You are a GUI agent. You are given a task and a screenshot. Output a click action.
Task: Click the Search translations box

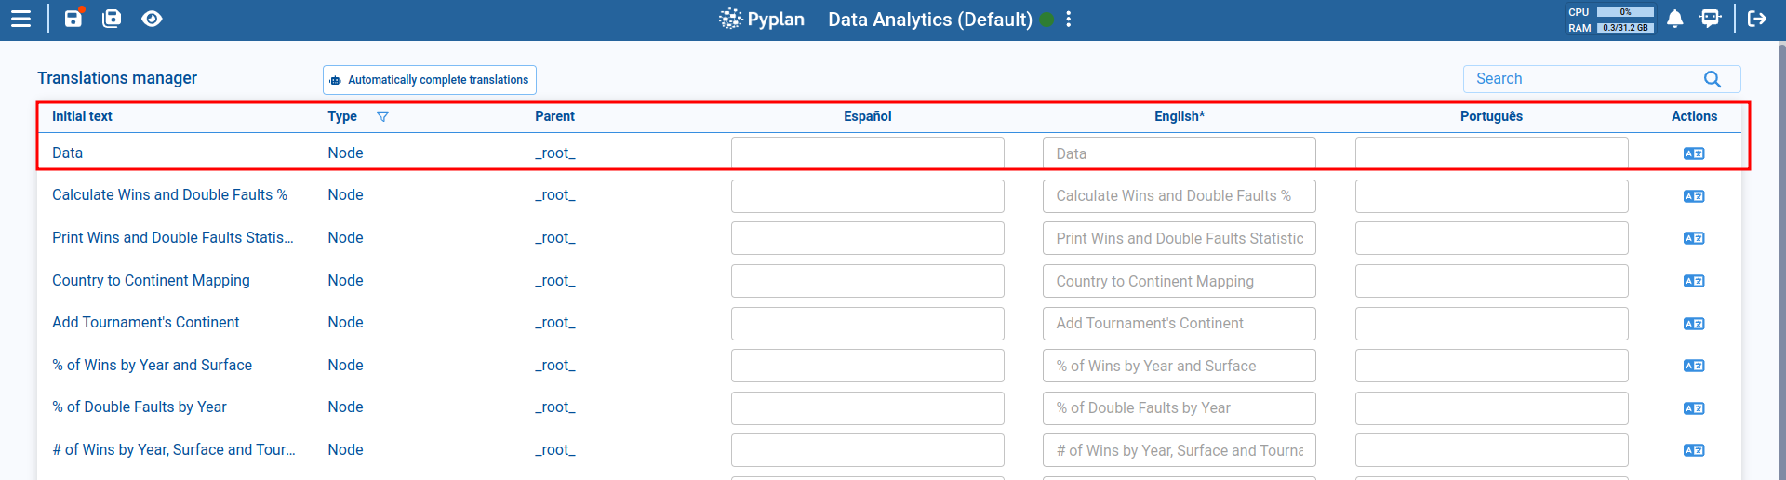click(x=1581, y=79)
